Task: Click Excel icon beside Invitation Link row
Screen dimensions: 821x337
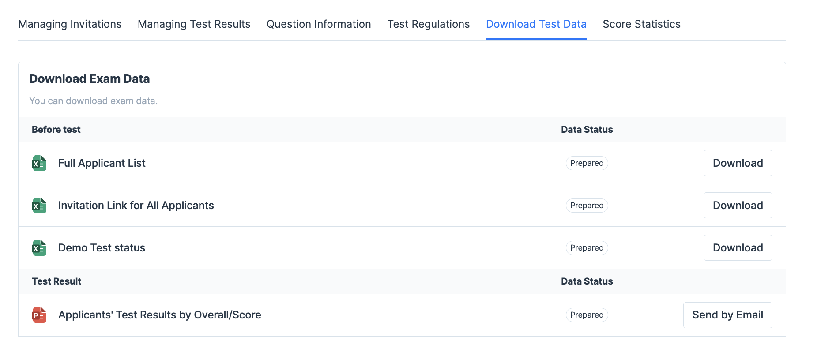Action: (39, 206)
